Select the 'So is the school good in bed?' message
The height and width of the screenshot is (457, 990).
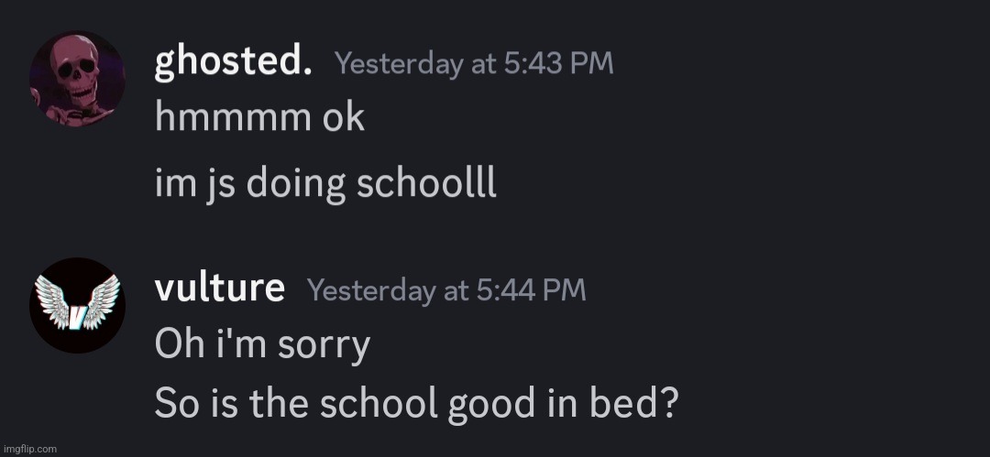tap(416, 404)
